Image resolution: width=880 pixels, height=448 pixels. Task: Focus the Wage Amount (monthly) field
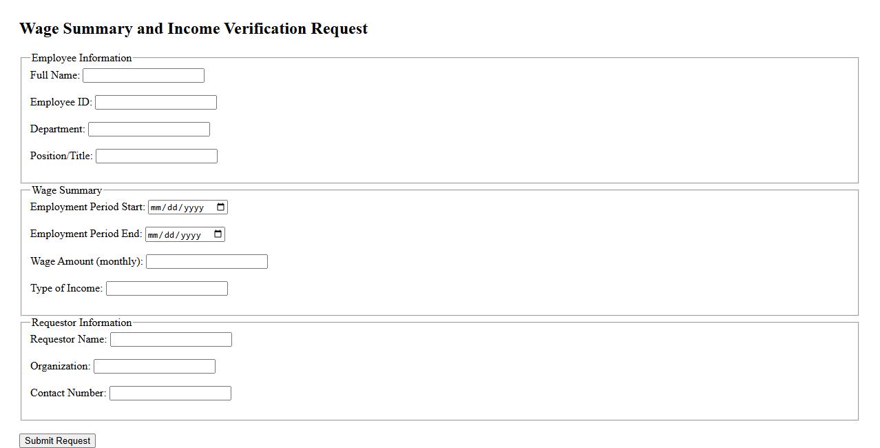coord(207,261)
